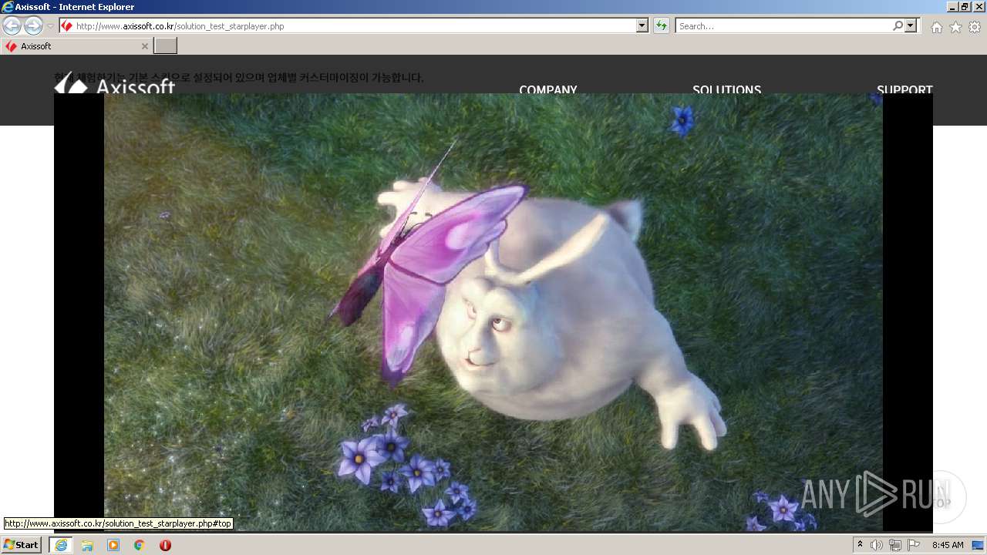The image size is (987, 555).
Task: Select the Axissoft browser tab
Action: tap(76, 46)
